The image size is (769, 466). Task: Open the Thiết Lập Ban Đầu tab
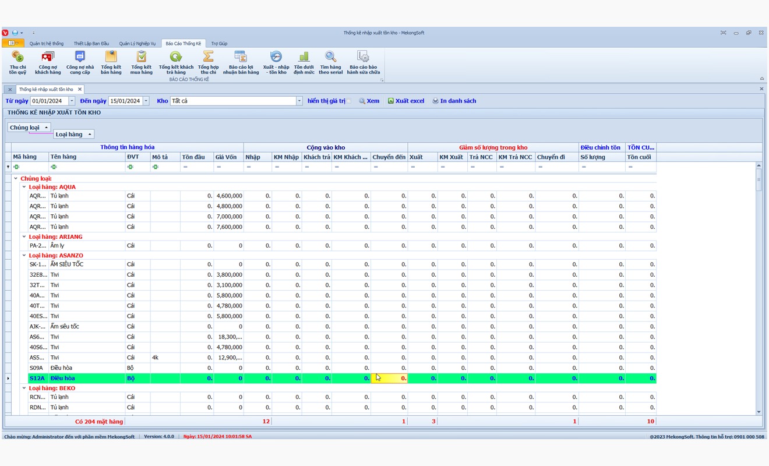point(91,44)
